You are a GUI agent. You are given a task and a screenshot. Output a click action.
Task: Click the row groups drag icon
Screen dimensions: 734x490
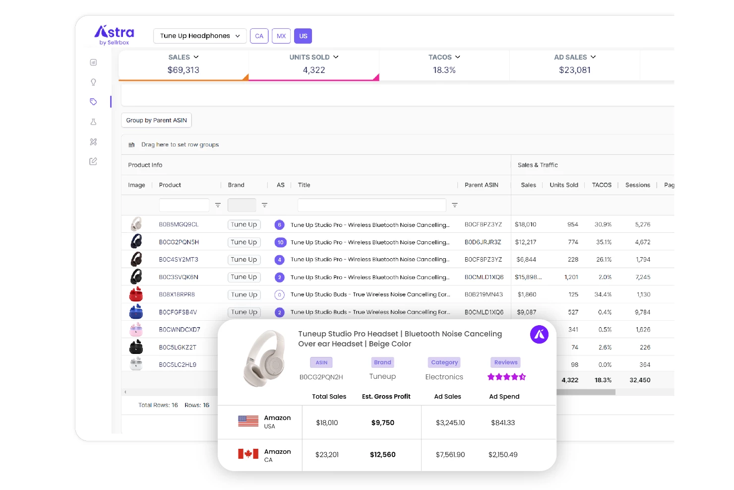[131, 145]
